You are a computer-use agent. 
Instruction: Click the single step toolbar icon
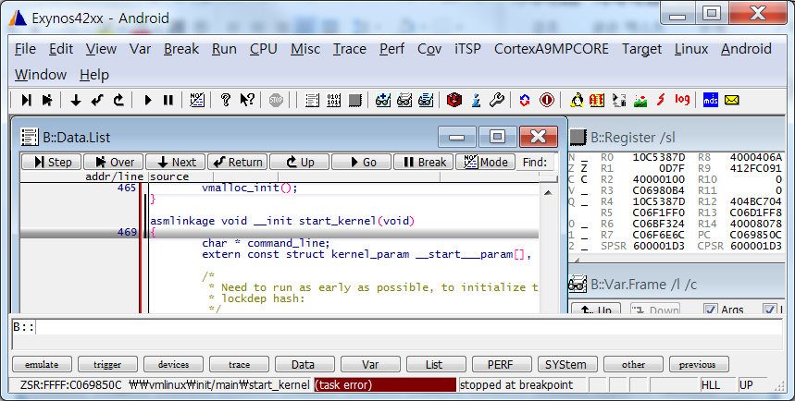tap(26, 100)
